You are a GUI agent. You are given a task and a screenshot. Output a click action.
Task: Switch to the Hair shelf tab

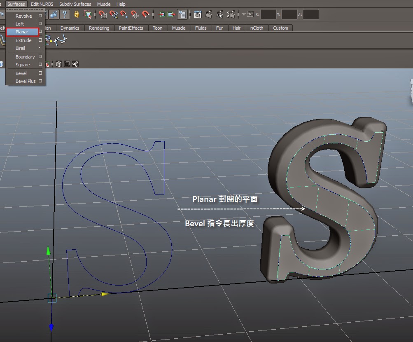click(236, 28)
